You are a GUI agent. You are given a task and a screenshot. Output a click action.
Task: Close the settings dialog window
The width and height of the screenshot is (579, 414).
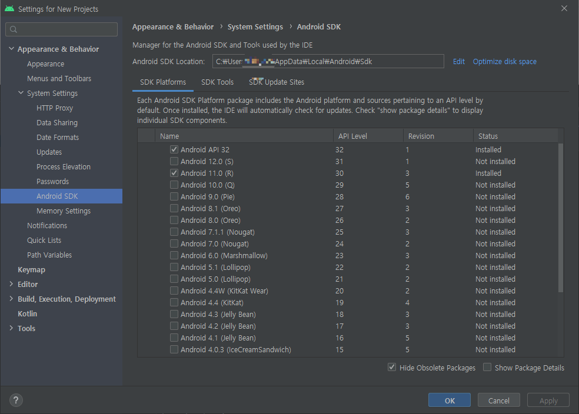pyautogui.click(x=564, y=8)
